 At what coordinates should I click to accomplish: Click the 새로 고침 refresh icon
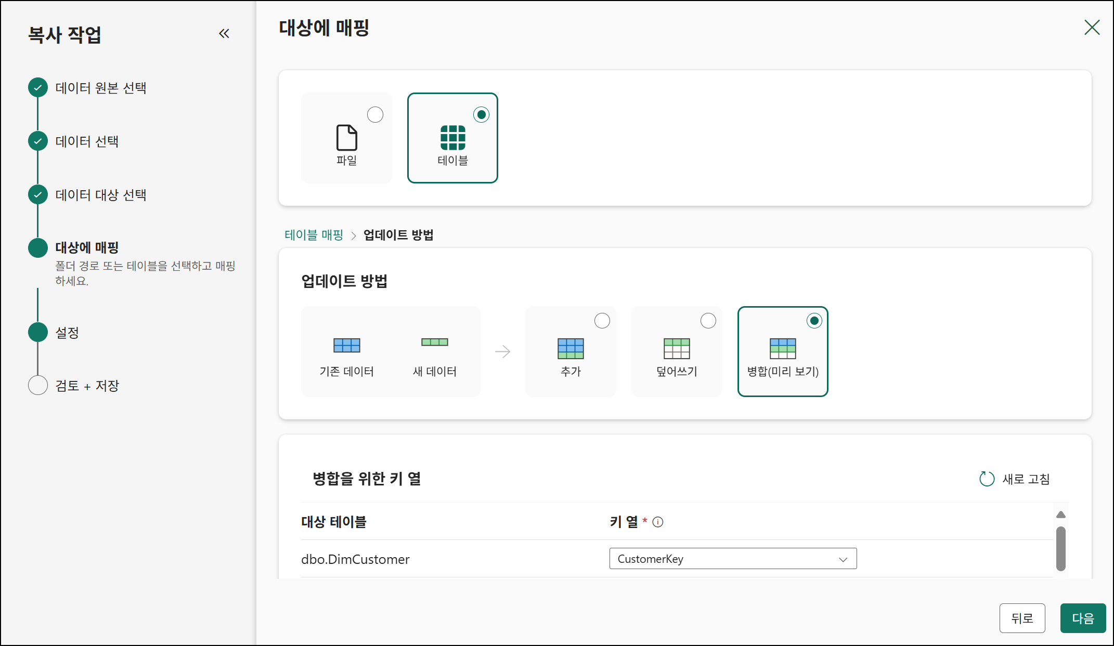point(987,479)
